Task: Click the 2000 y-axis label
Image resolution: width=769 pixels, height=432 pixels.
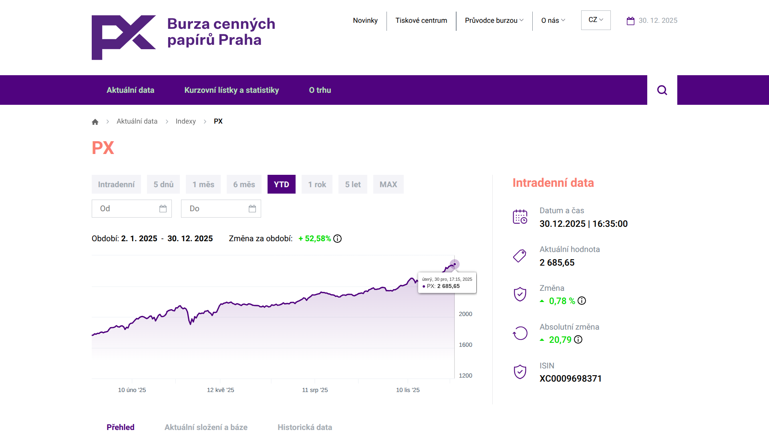Action: coord(465,314)
